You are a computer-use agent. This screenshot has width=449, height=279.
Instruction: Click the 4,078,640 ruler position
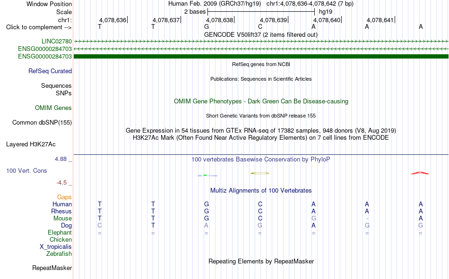point(327,20)
